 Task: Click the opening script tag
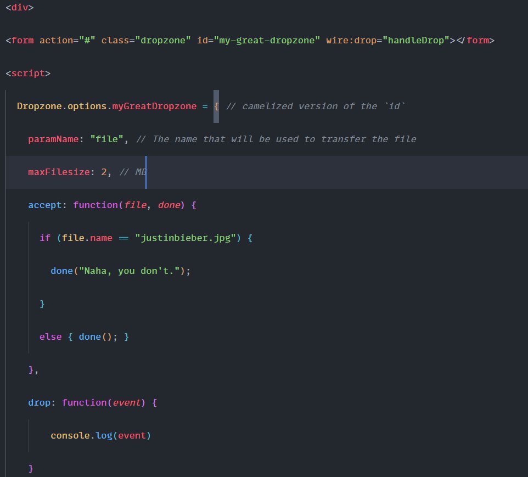point(28,74)
